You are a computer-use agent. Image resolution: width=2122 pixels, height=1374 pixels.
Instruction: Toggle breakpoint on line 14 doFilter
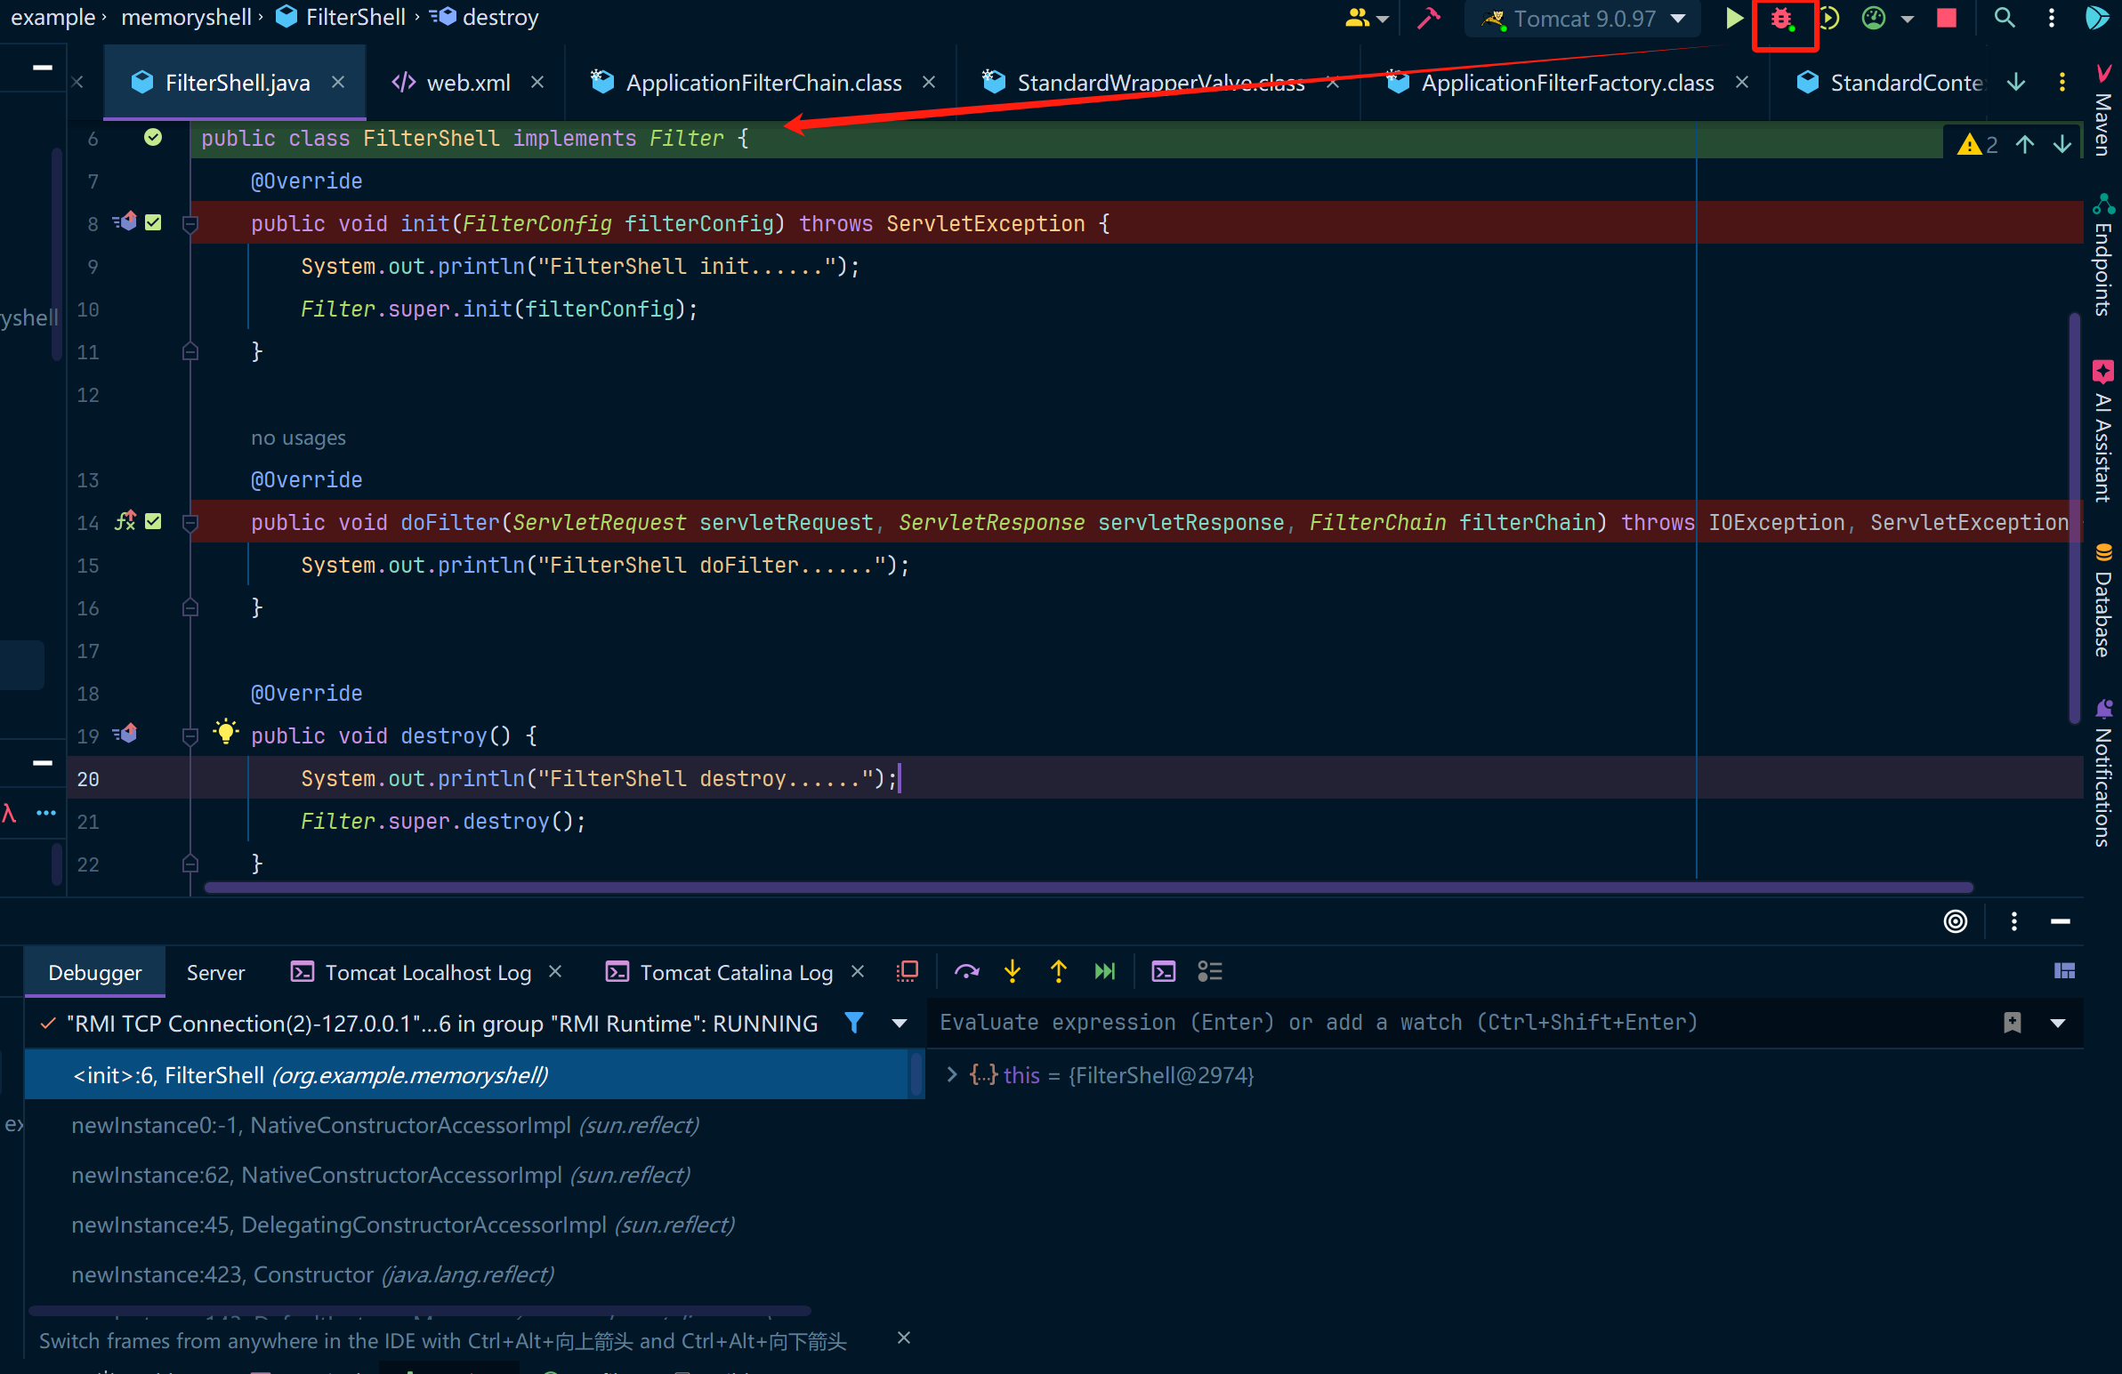point(153,521)
